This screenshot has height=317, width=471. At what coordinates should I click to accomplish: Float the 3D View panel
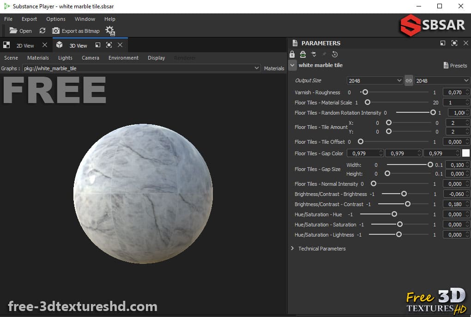97,45
